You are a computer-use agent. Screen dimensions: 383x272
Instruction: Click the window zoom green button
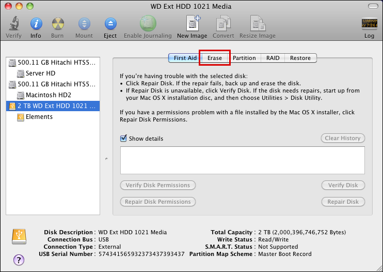click(x=30, y=6)
